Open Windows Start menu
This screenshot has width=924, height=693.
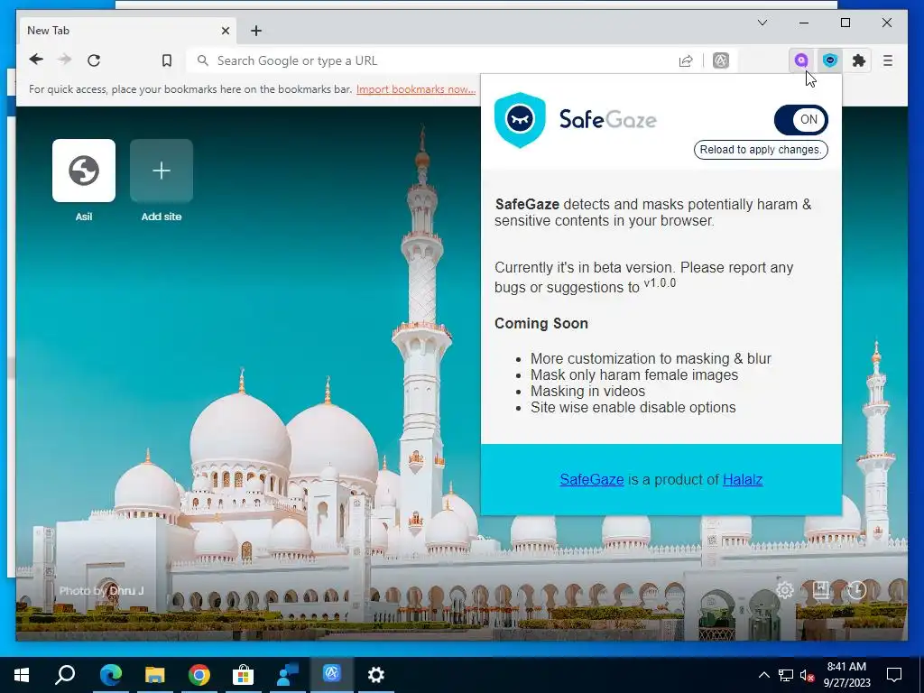(x=22, y=675)
